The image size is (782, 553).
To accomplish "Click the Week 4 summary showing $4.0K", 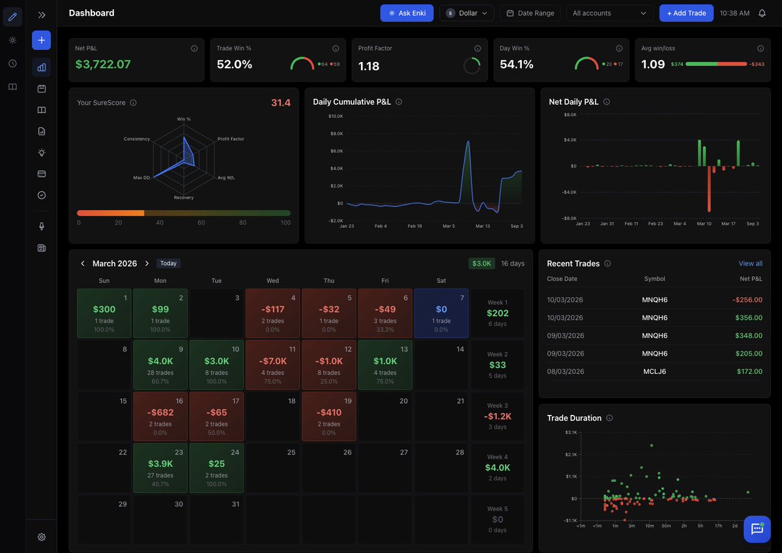I will click(497, 468).
